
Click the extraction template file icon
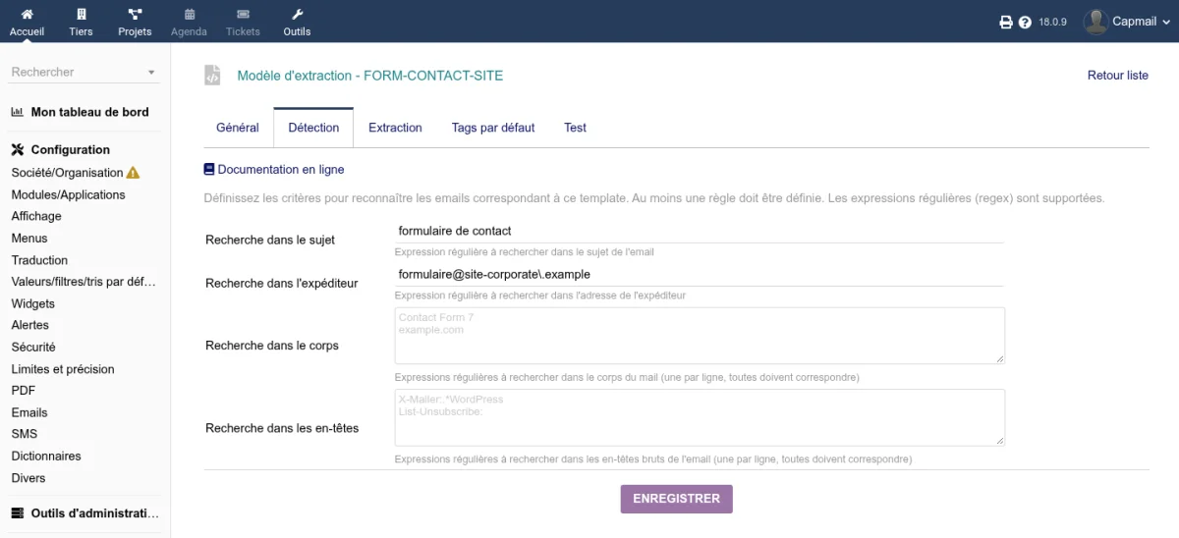tap(212, 75)
